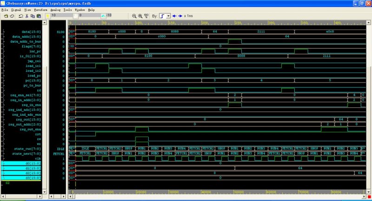372x201 pixels.
Task: Open the View menu
Action: coord(27,10)
